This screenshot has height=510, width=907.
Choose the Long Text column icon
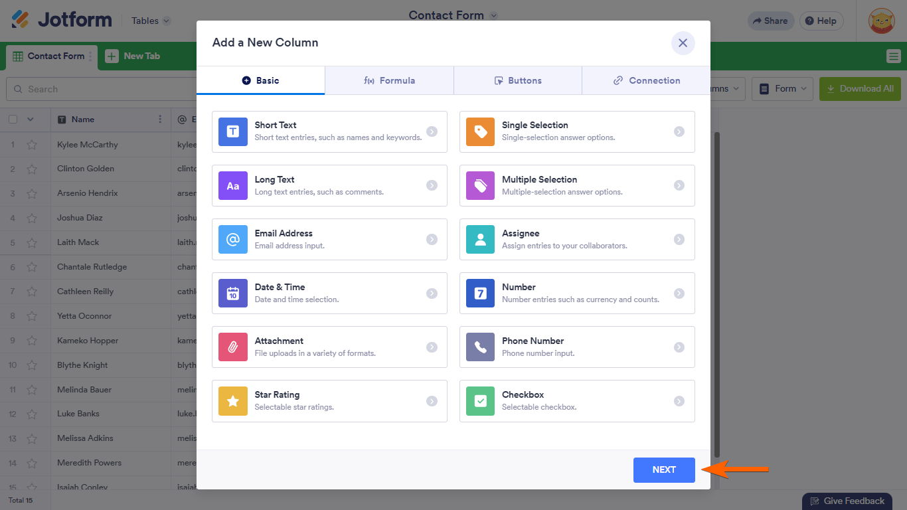[x=233, y=186]
